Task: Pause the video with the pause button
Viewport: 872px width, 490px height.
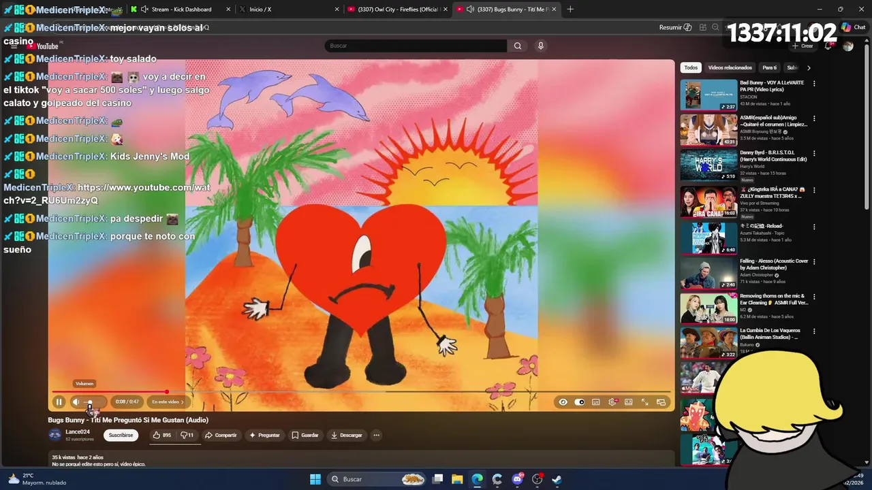Action: click(59, 402)
